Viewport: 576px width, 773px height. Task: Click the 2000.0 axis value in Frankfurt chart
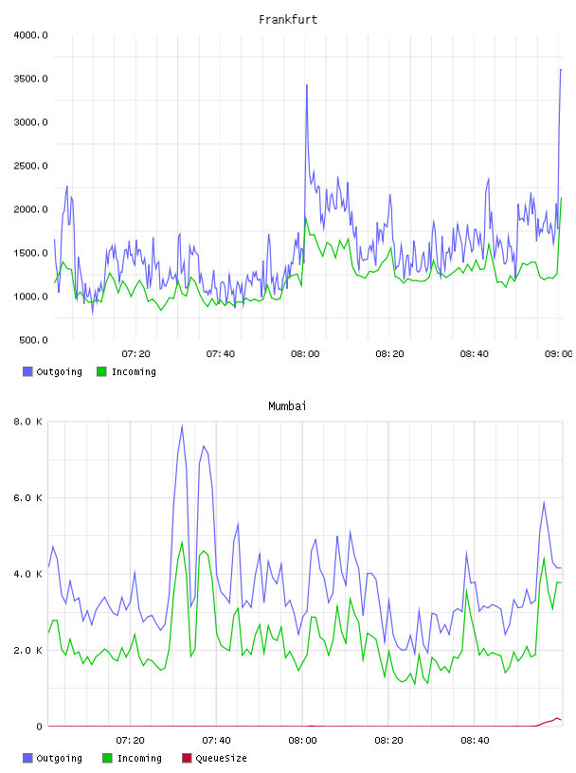point(30,209)
